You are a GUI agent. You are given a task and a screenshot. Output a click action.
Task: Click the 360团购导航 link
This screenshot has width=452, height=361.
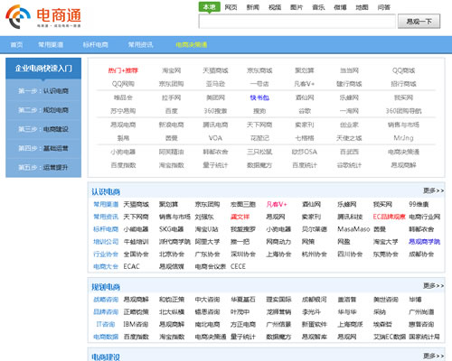(403, 111)
